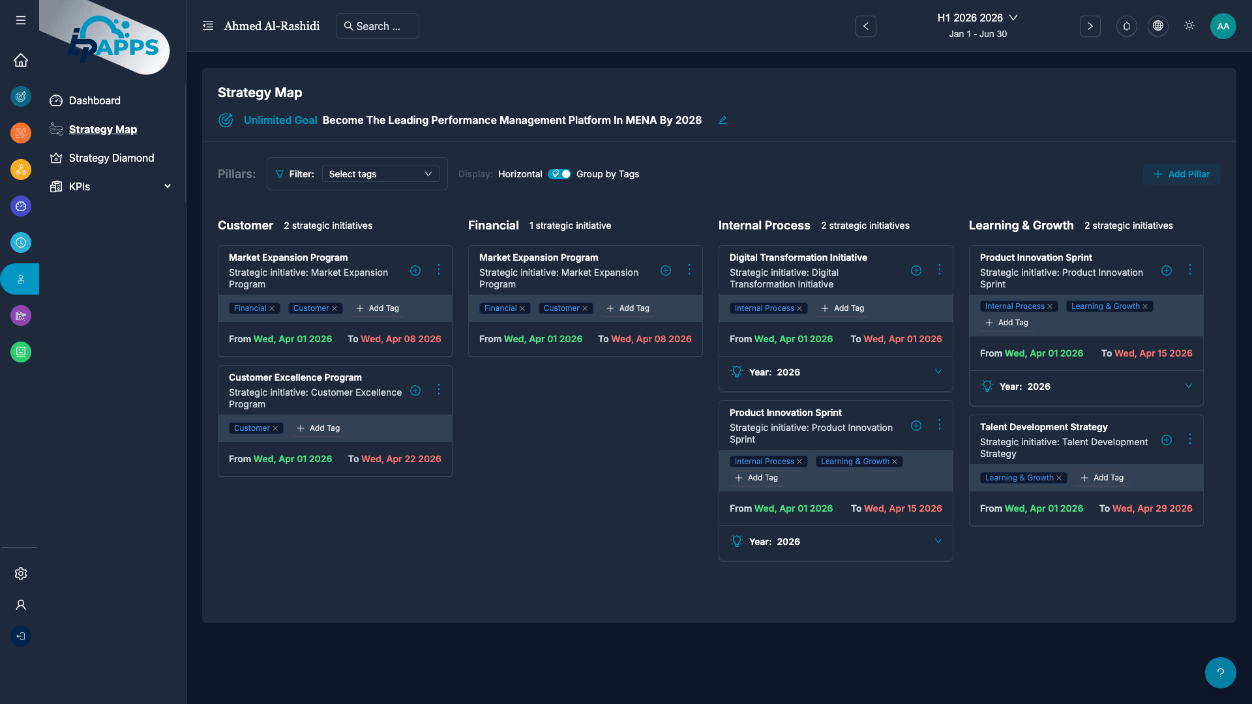Click the edit pencil next to goal title
This screenshot has width=1252, height=704.
point(723,120)
